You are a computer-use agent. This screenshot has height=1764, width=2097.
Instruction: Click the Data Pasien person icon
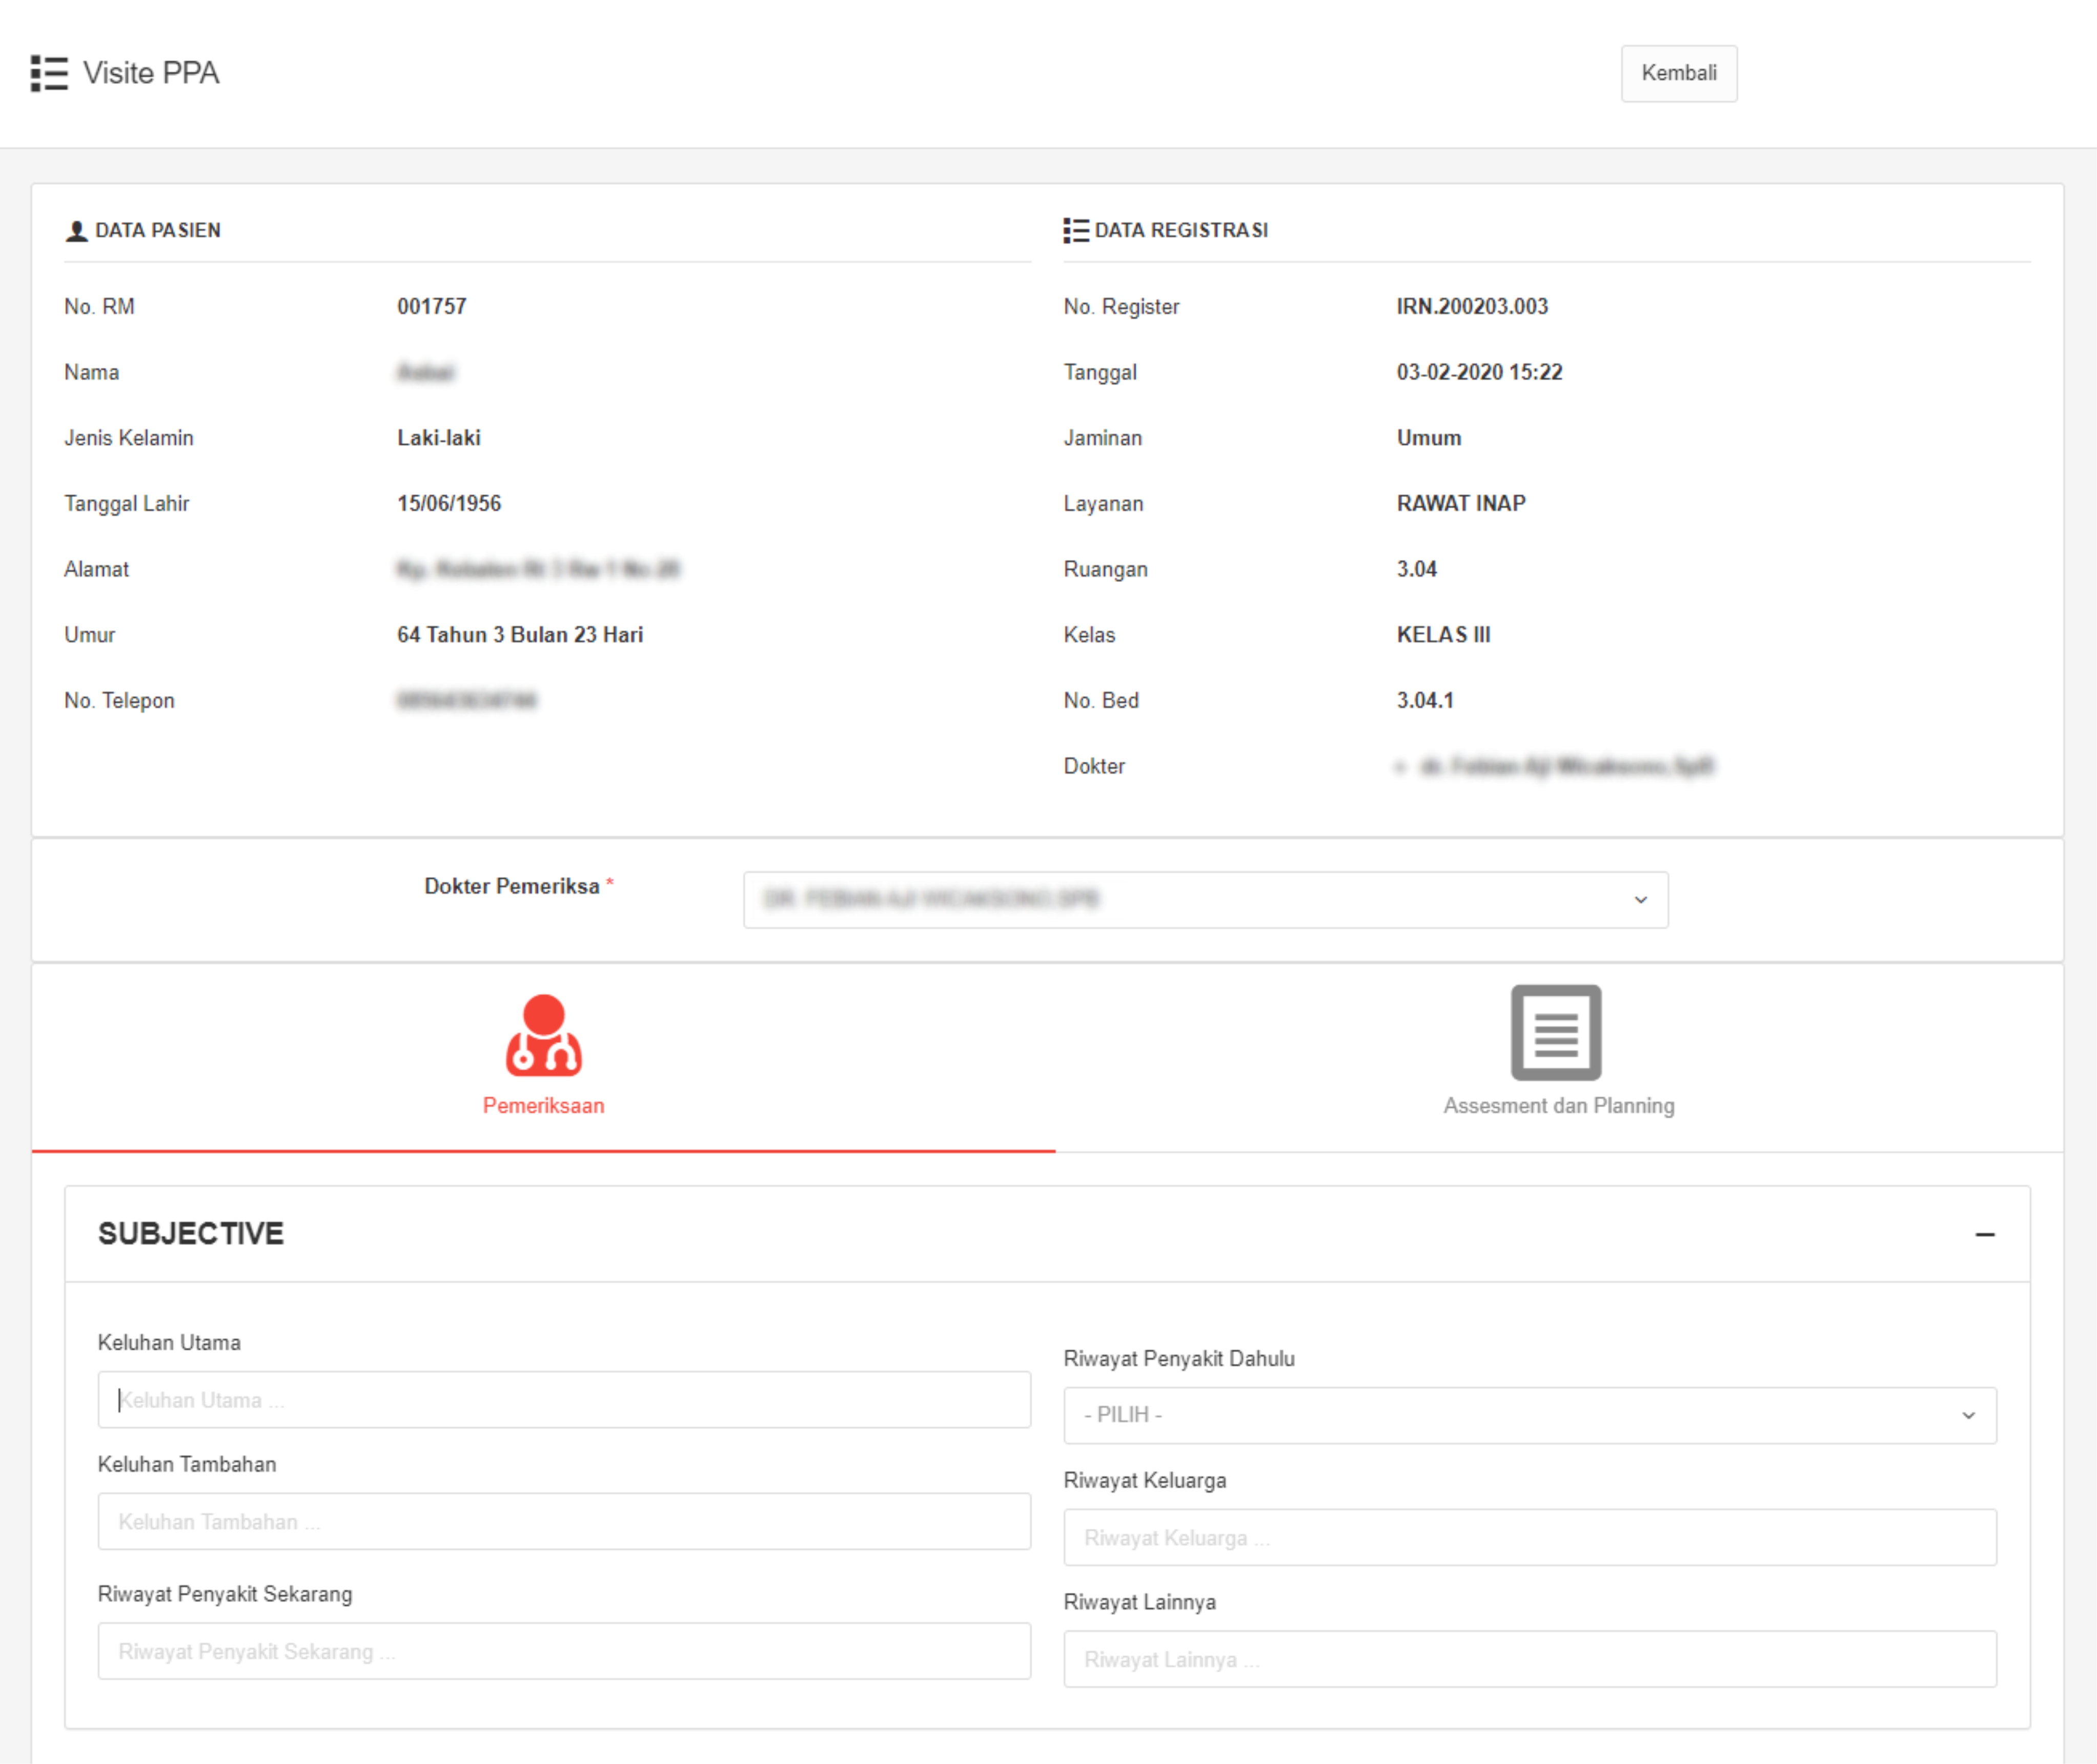pos(76,231)
